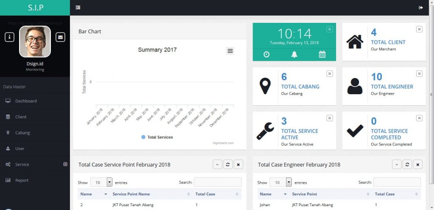Open the Dashboard menu item
The width and height of the screenshot is (434, 210).
26,101
